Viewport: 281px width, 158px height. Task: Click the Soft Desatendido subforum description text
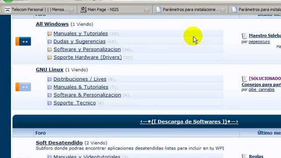coord(130,148)
